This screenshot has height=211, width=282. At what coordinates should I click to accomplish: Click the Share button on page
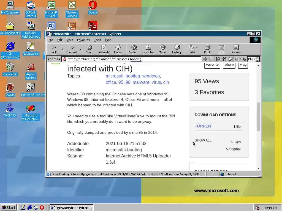(x=229, y=65)
